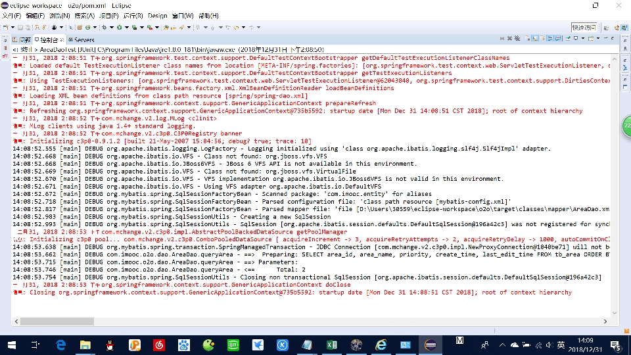
Task: Click the Terminate console icon
Action: pyautogui.click(x=502, y=38)
